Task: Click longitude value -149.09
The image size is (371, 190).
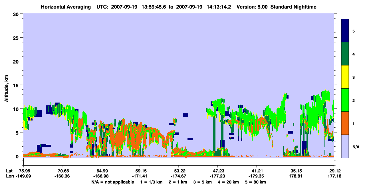Action: pyautogui.click(x=23, y=176)
